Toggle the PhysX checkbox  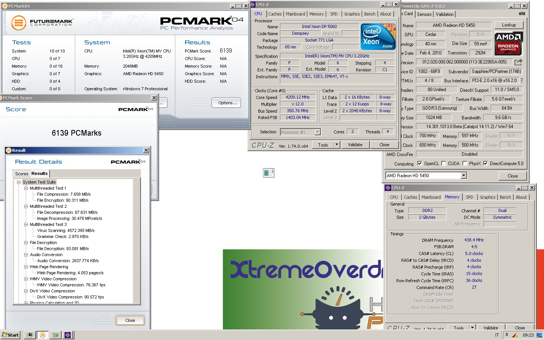click(x=464, y=164)
